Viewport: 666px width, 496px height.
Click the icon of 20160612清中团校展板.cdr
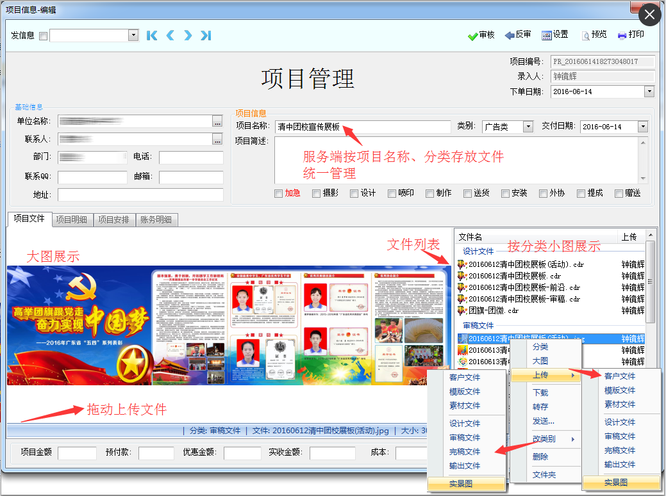pyautogui.click(x=462, y=276)
